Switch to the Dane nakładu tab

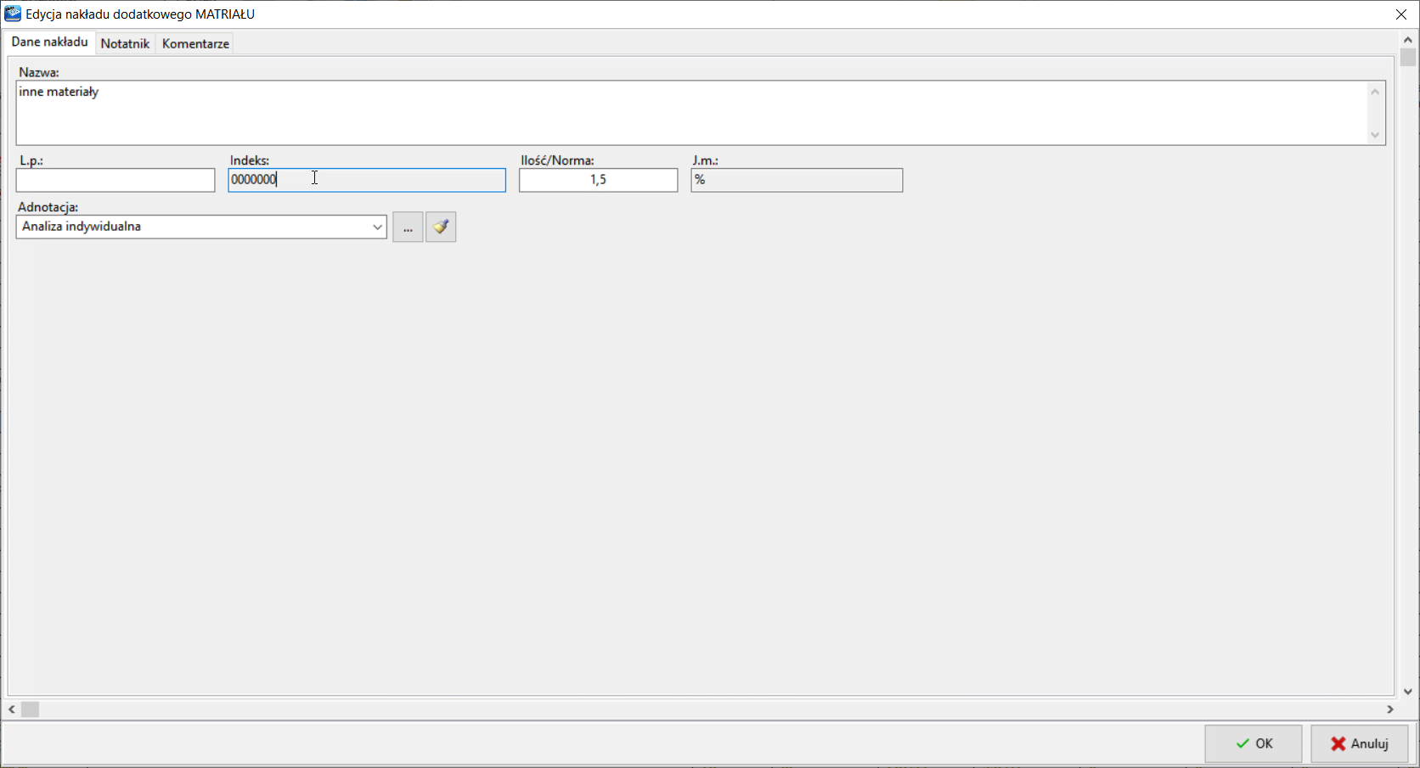(x=49, y=42)
